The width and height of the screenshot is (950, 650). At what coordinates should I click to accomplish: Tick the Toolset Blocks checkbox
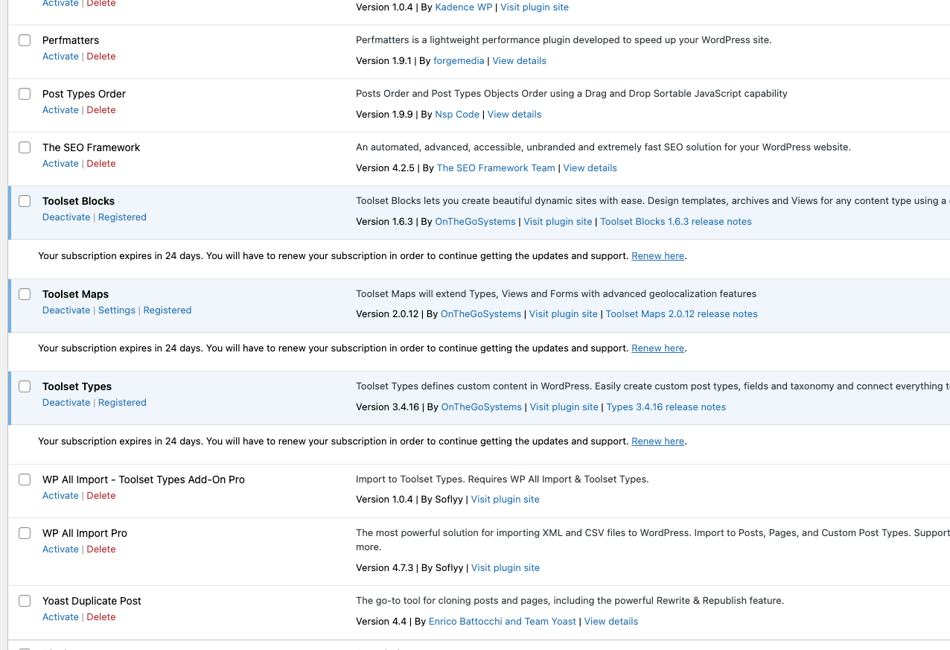coord(25,201)
